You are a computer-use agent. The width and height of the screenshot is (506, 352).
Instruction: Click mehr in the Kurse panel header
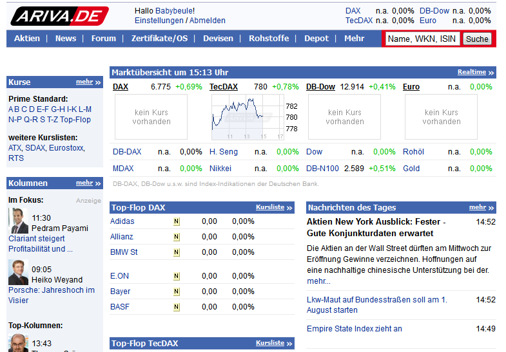[x=84, y=82]
